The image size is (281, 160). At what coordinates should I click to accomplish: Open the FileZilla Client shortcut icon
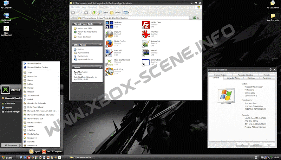pos(146,25)
